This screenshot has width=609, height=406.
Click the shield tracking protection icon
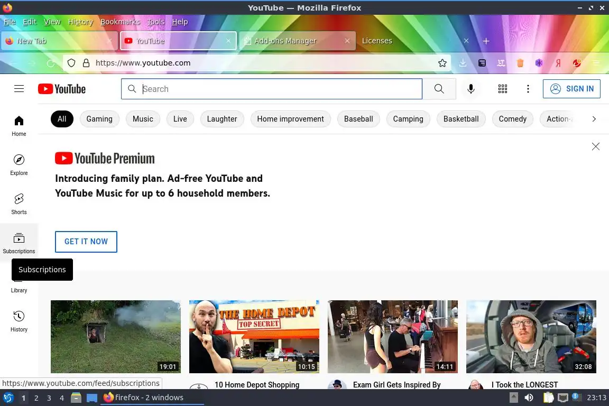coord(71,63)
